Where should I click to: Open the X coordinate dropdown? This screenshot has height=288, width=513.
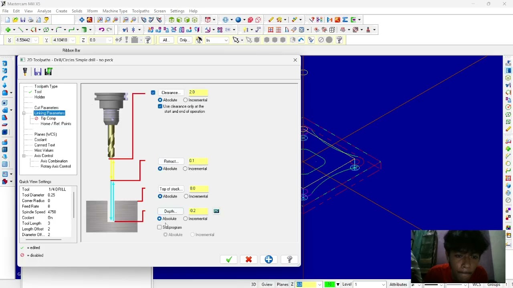tap(36, 40)
